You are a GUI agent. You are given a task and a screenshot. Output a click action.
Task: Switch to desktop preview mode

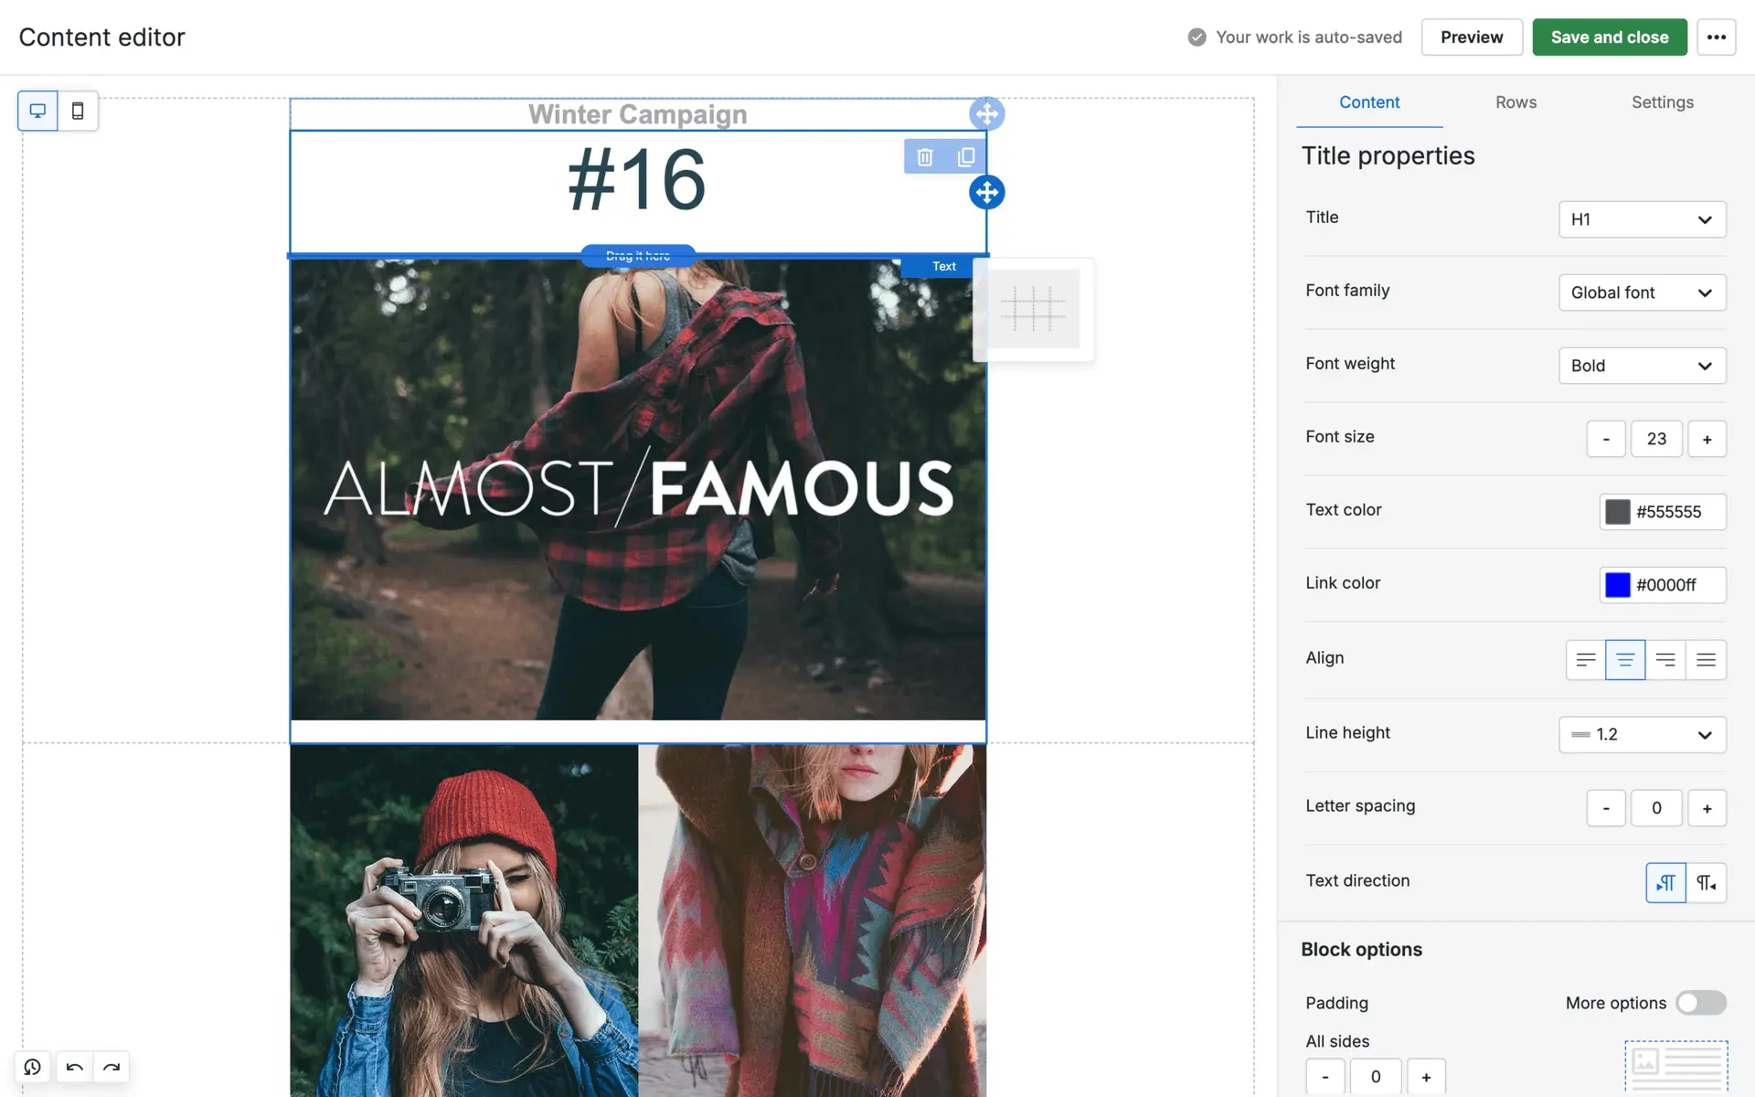[x=37, y=111]
